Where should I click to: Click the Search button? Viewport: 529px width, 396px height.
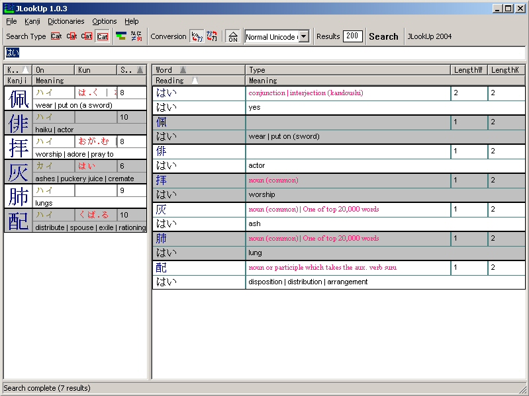click(383, 36)
